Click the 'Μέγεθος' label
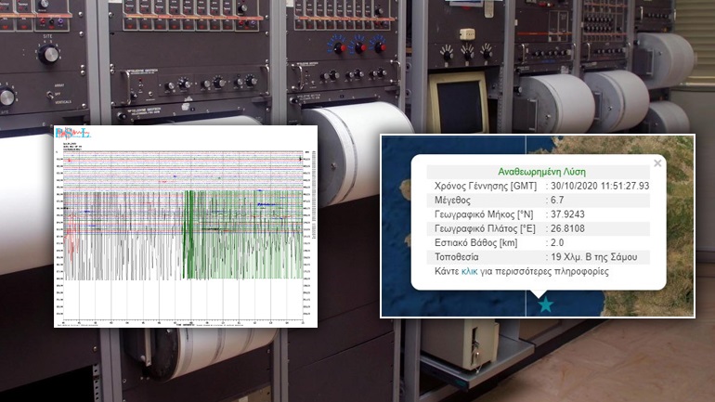This screenshot has height=402, width=715. click(x=452, y=201)
